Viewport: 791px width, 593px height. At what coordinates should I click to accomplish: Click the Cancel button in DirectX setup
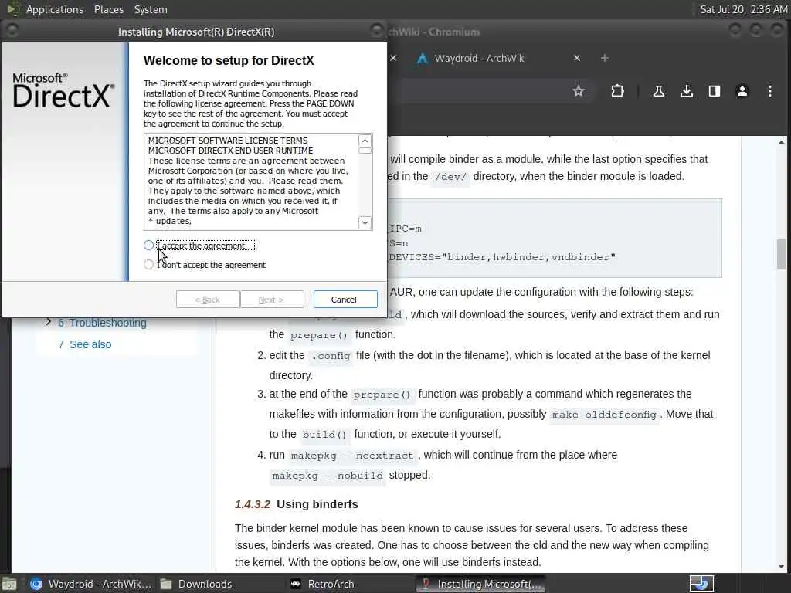[345, 300]
